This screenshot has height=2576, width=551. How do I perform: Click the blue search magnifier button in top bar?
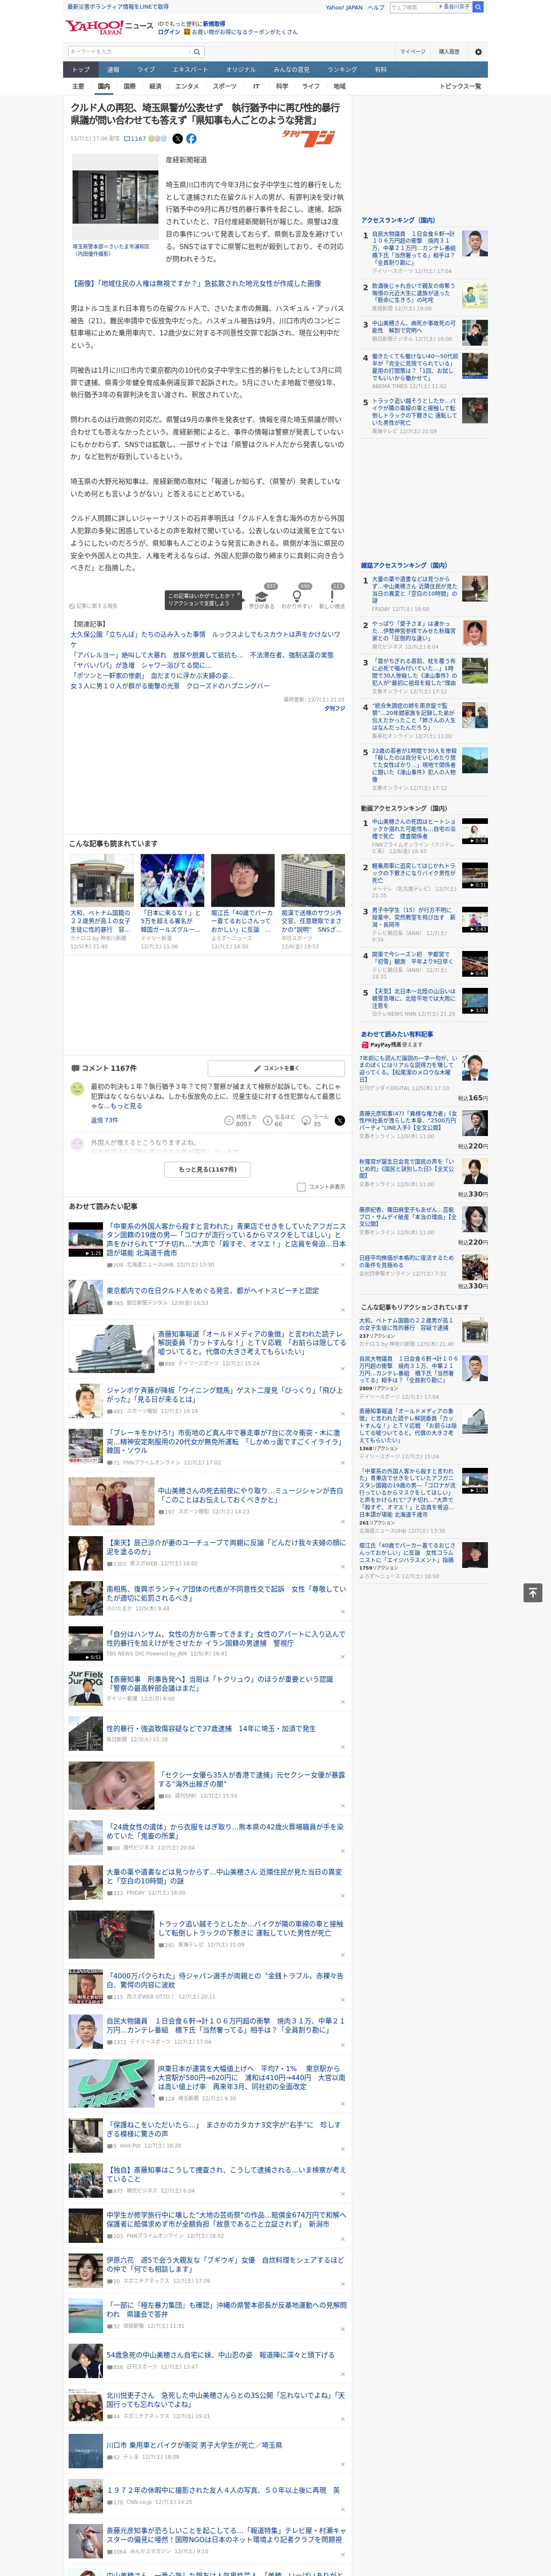[x=478, y=7]
